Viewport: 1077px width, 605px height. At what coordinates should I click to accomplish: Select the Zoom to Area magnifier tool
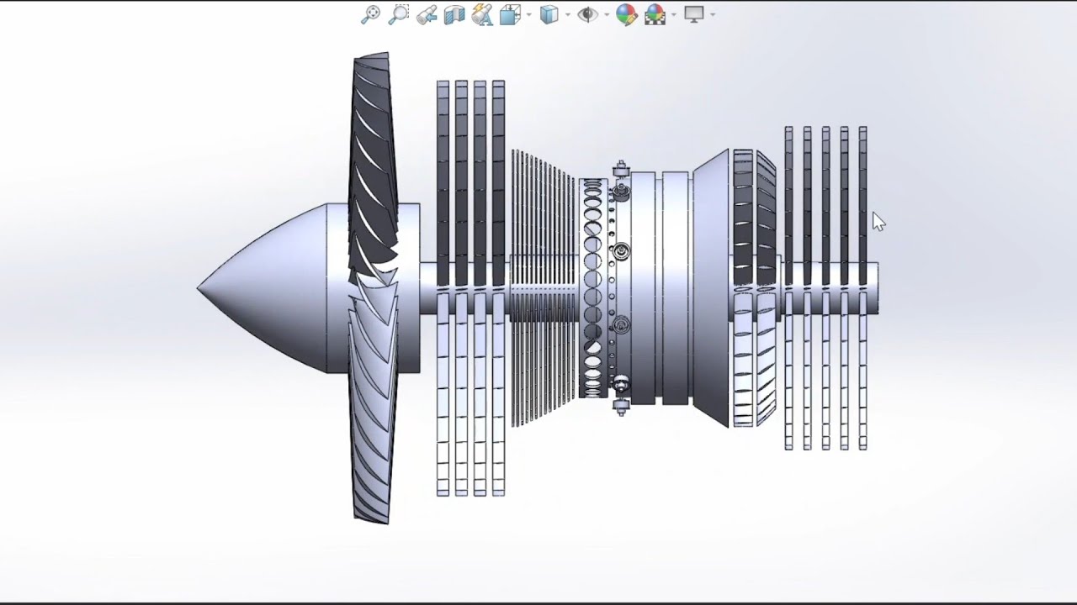(399, 14)
